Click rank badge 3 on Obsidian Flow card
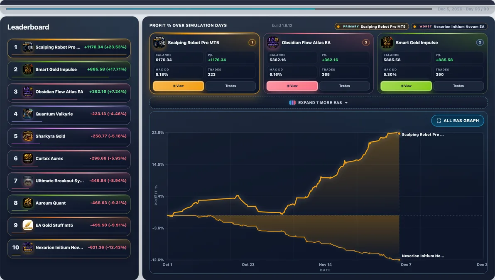This screenshot has height=280, width=495. [366, 43]
